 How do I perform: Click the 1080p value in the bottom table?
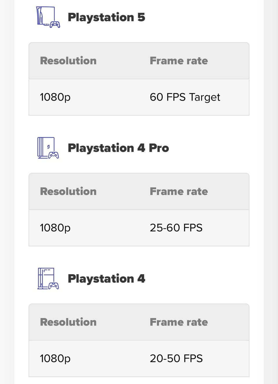point(55,358)
